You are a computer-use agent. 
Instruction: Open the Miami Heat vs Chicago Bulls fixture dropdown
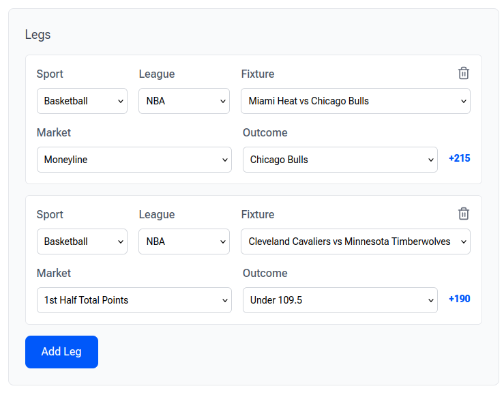coord(355,101)
